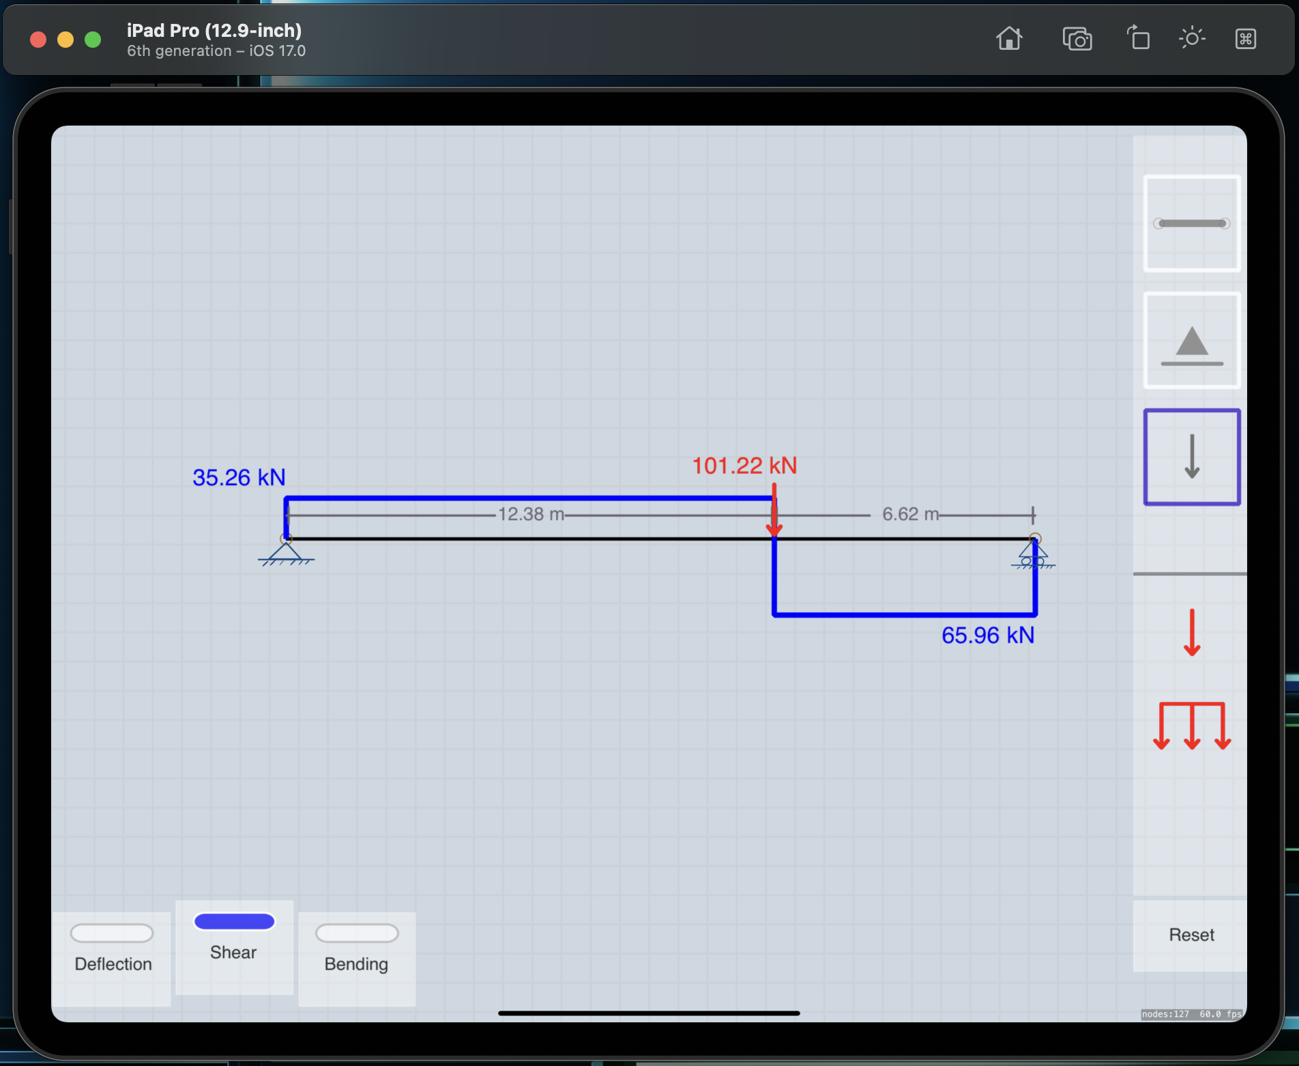Click the nodes:127 60.0 fps debug readout
1299x1066 pixels.
(1191, 1014)
